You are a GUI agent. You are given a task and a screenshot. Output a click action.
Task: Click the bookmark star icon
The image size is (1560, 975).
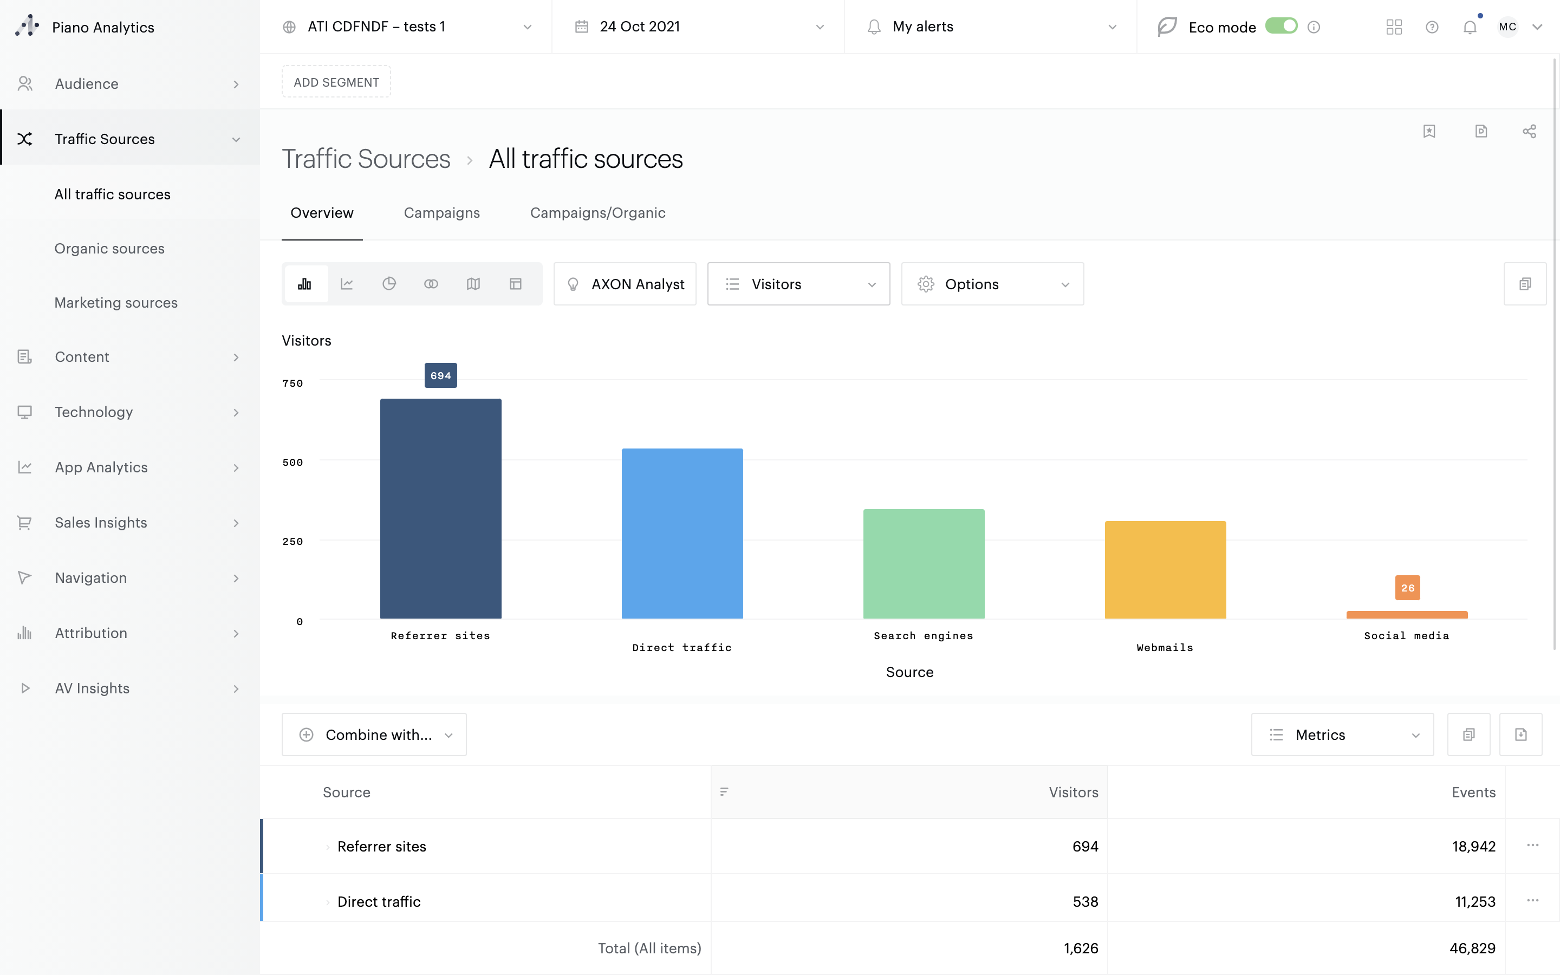(1428, 132)
